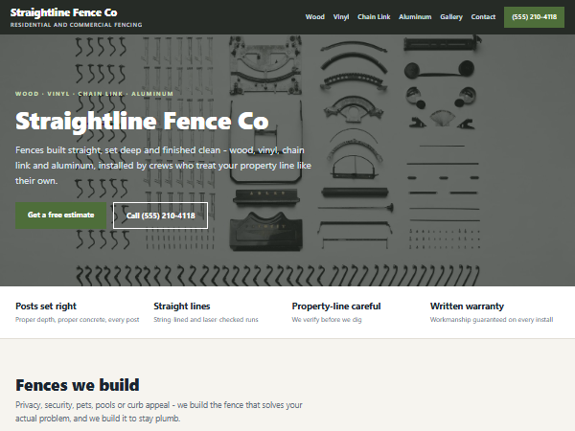The image size is (575, 431).
Task: Open the Aluminum nav link
Action: tap(415, 17)
